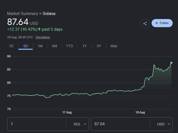Click the 19 Aug date label
Screen dimensions: 178x133
[140, 112]
